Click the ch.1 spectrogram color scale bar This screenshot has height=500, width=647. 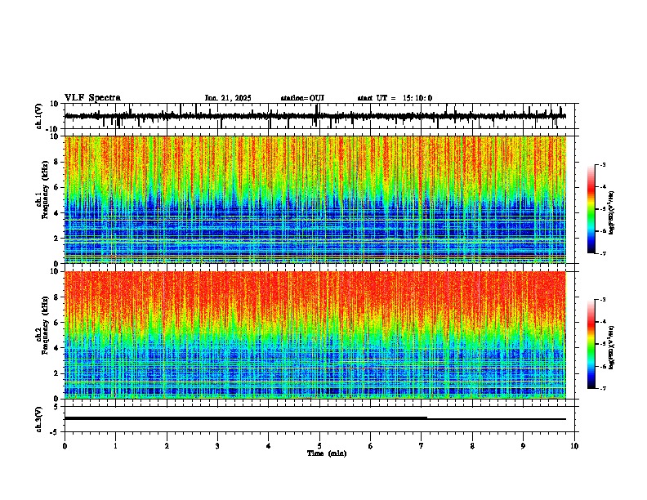591,209
